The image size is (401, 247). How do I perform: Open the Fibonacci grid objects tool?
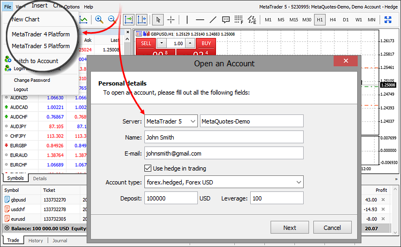pyautogui.click(x=238, y=19)
